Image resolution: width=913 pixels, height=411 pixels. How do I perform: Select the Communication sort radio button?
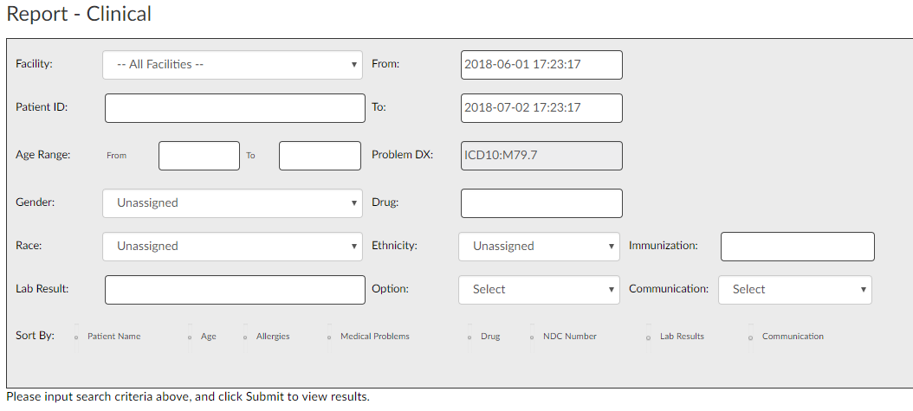point(750,337)
